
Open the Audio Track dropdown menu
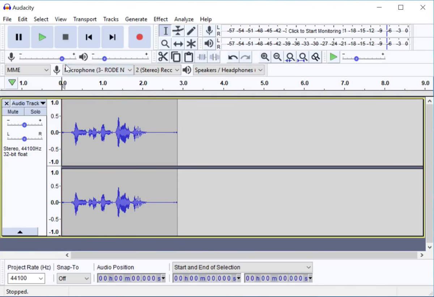coord(29,103)
